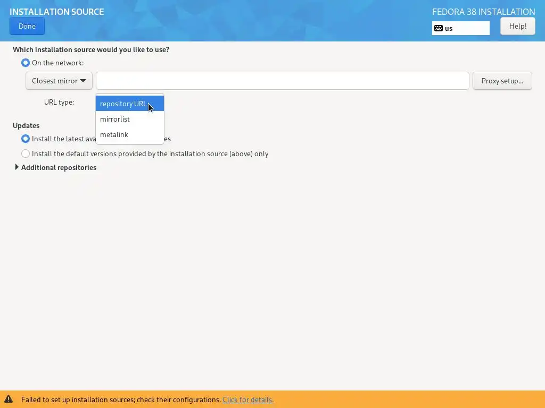545x408 pixels.
Task: Choose metalink option
Action: point(130,134)
